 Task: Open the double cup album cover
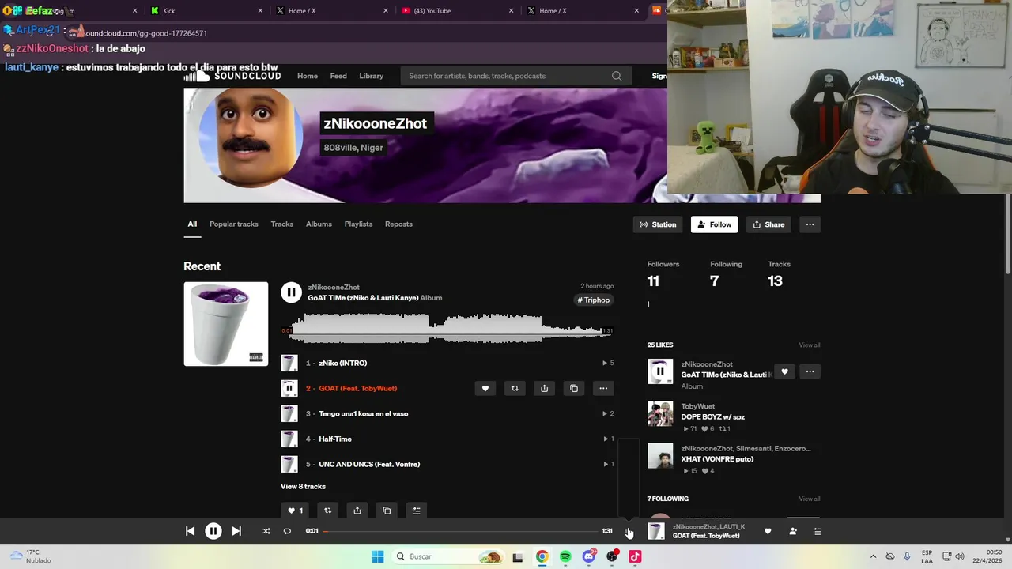pyautogui.click(x=226, y=324)
